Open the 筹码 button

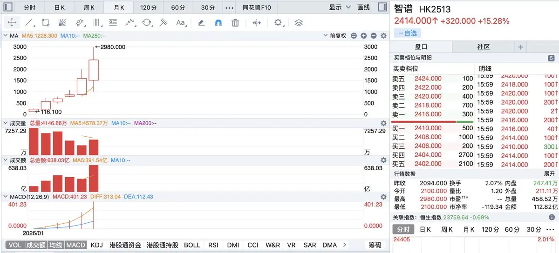(x=375, y=245)
